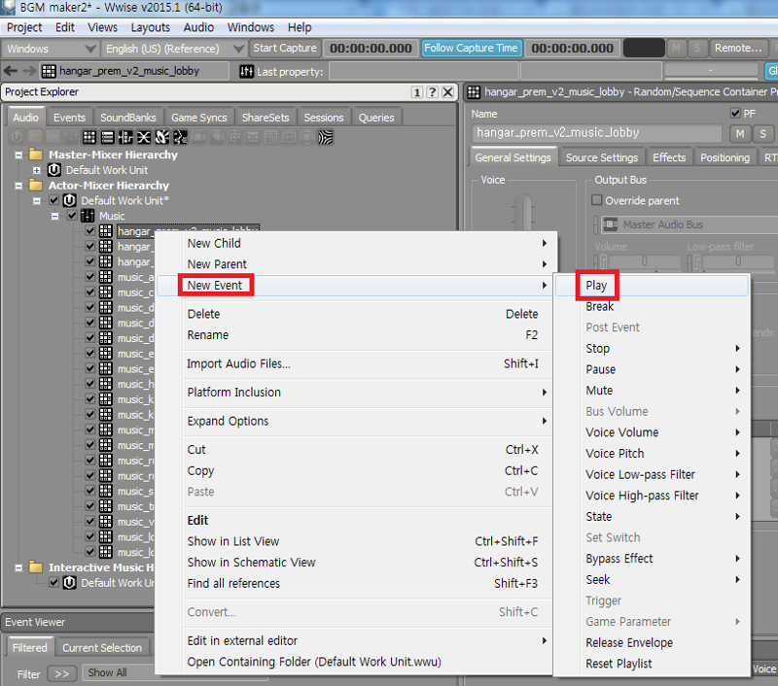Create a Sound SFX object from the toolbar
Viewport: 778px width, 686px height.
click(161, 137)
